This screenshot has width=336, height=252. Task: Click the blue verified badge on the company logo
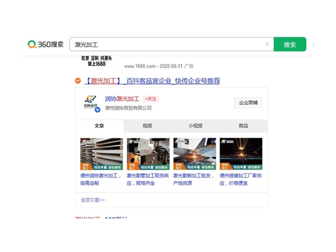click(x=98, y=110)
